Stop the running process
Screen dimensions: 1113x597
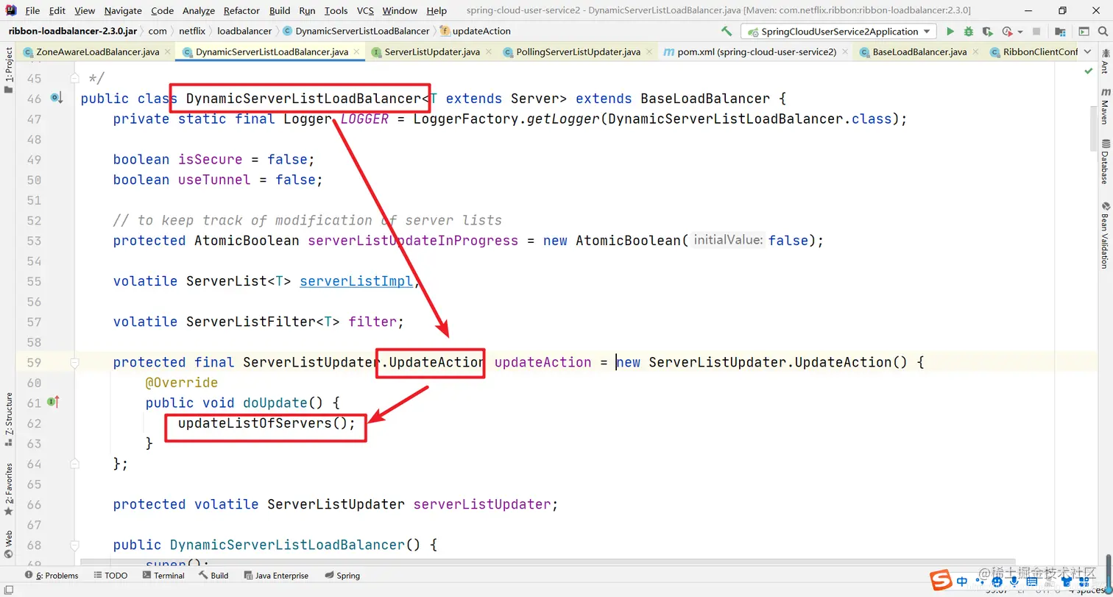1036,32
